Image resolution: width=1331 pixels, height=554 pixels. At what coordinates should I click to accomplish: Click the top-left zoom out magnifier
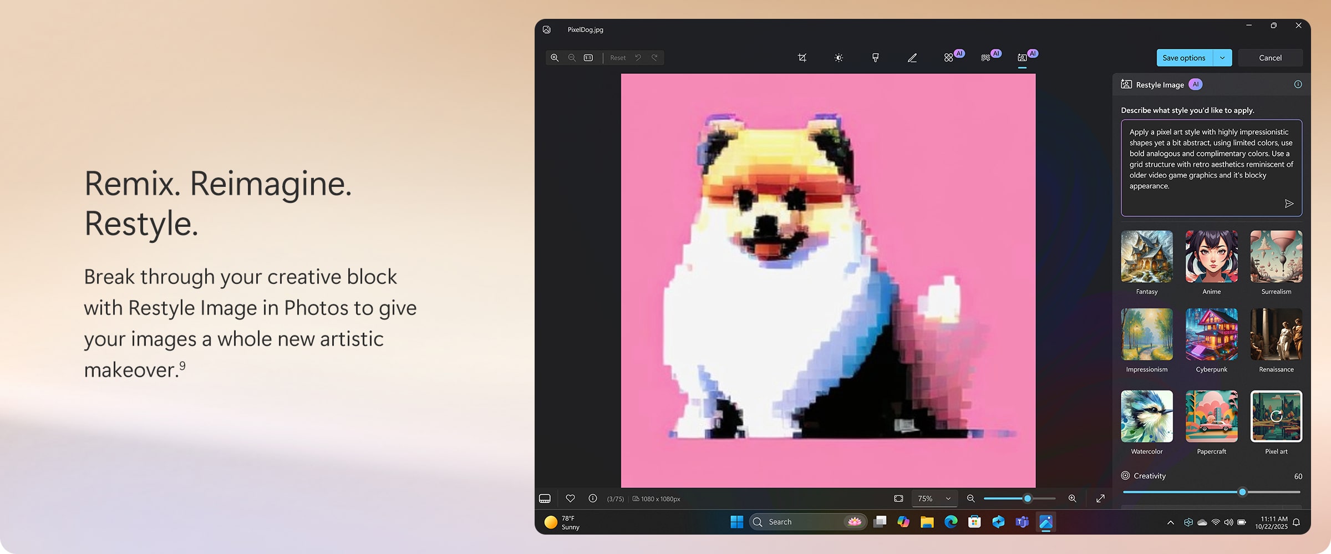[572, 58]
